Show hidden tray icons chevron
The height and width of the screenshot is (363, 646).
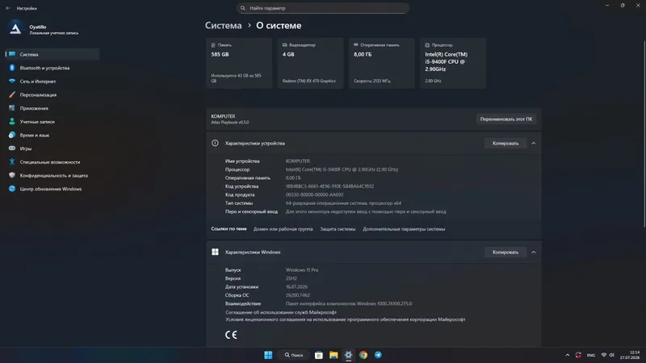tap(568, 355)
